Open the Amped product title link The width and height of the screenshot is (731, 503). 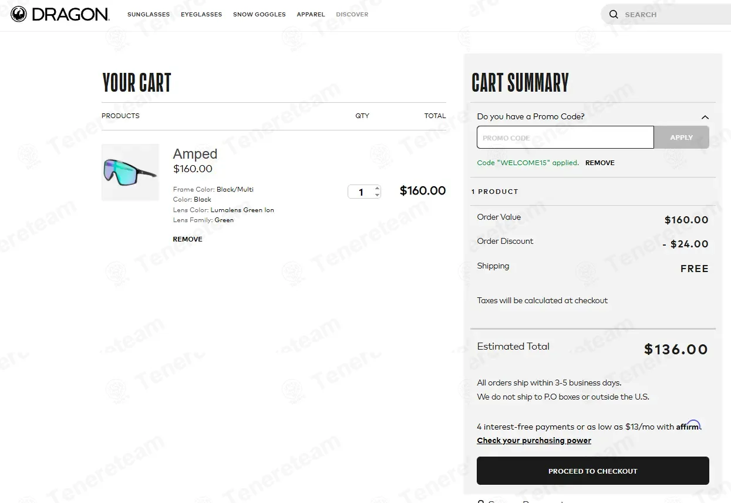[195, 154]
